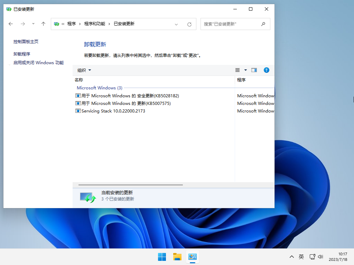Click the back navigation arrow
The height and width of the screenshot is (265, 354).
(10, 24)
